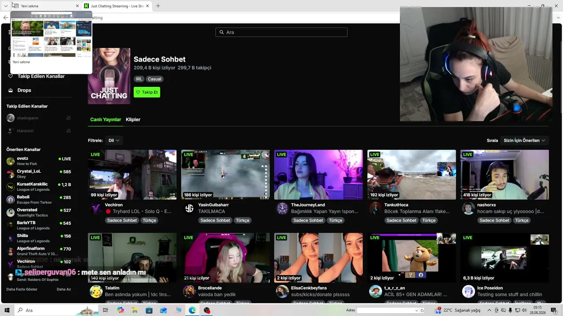Switch to the Klipler tab

[x=133, y=119]
